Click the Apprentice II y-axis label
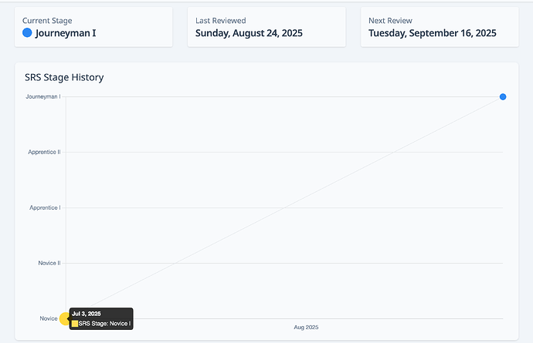The height and width of the screenshot is (343, 533). (x=44, y=152)
